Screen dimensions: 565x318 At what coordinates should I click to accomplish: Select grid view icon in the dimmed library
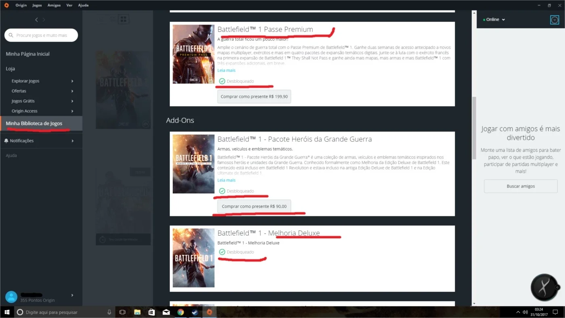click(x=123, y=19)
